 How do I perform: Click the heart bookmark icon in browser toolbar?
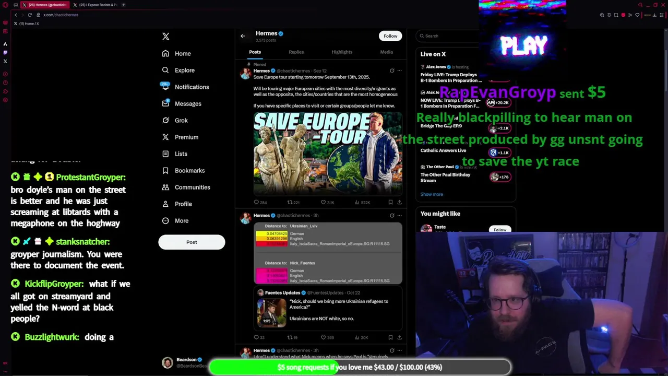[637, 15]
